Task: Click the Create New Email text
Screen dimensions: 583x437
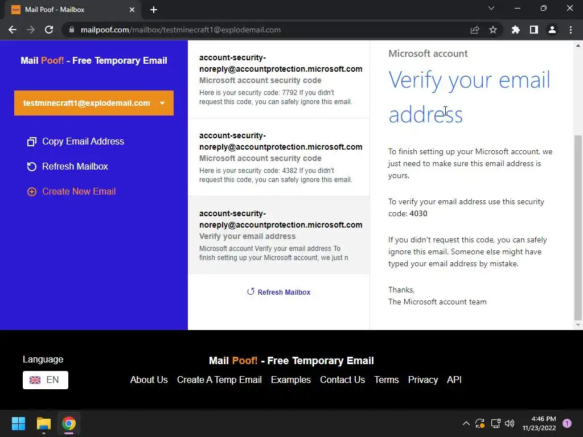Action: pos(79,191)
